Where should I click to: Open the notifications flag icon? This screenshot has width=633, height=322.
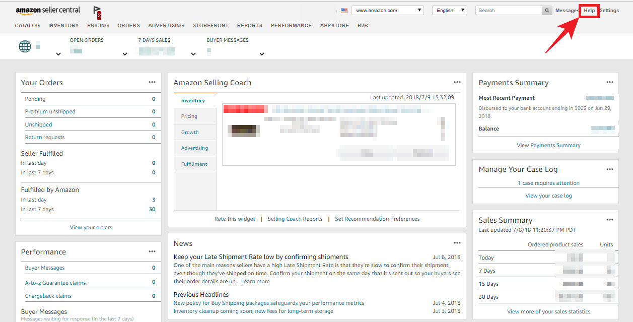(x=97, y=13)
